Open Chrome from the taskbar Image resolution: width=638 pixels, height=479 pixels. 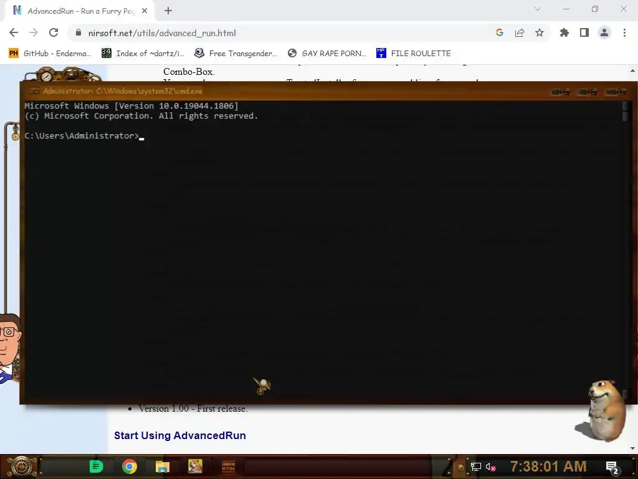pyautogui.click(x=130, y=467)
